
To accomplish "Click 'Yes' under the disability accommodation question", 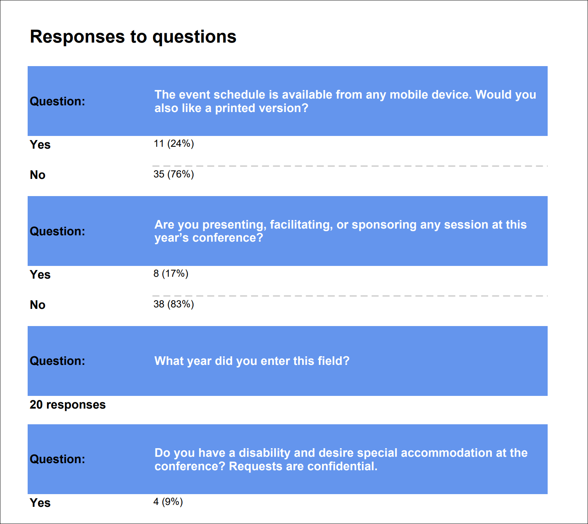I will click(x=40, y=503).
